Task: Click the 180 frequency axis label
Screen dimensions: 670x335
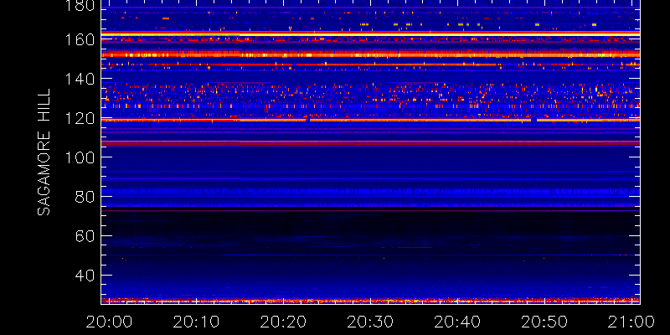Action: pyautogui.click(x=80, y=5)
